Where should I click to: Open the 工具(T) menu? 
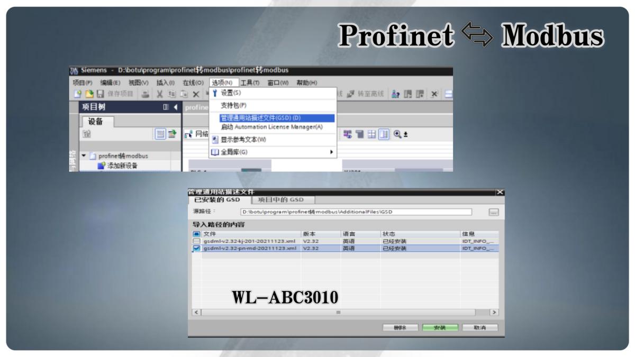[x=250, y=83]
